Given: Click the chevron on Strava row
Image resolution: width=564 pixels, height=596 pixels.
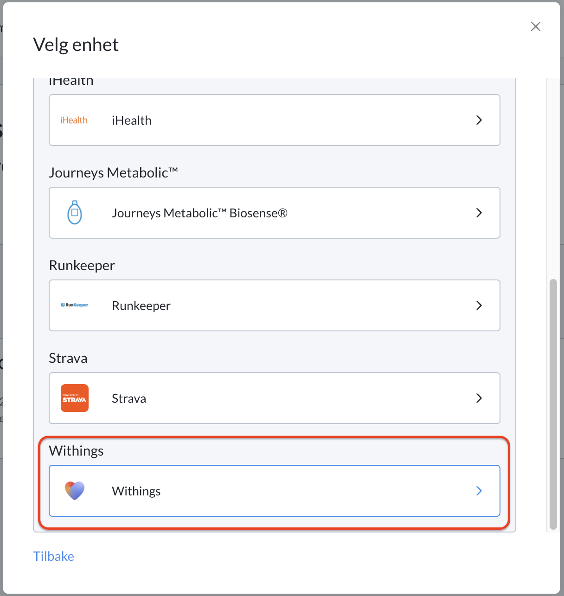Looking at the screenshot, I should (479, 398).
